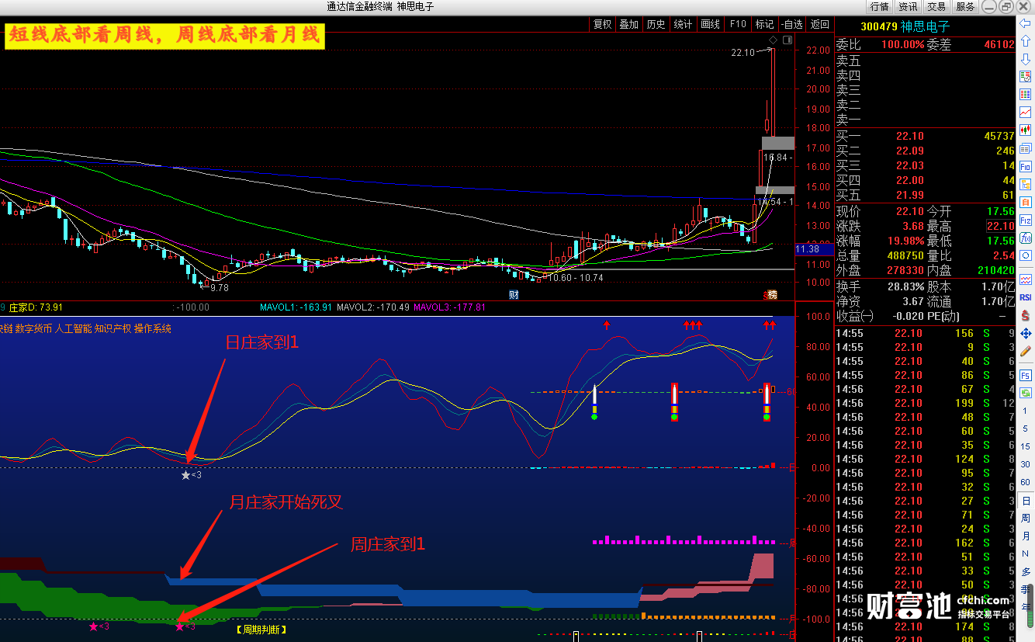Viewport: 1035px width, 642px height.
Task: Click the 买一 bid row price 22.10
Action: pyautogui.click(x=910, y=136)
